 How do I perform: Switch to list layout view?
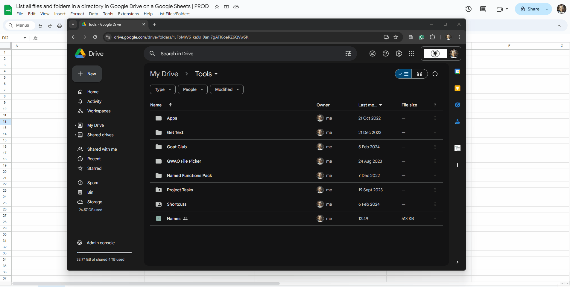(x=404, y=74)
